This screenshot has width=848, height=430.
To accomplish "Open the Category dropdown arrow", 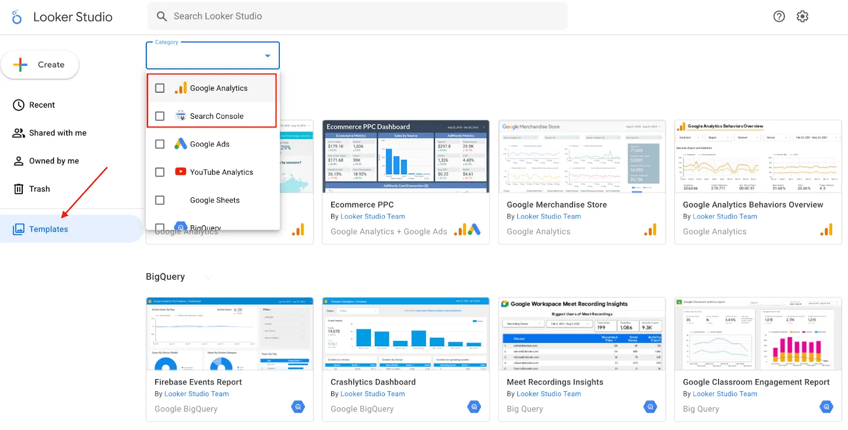I will point(268,56).
